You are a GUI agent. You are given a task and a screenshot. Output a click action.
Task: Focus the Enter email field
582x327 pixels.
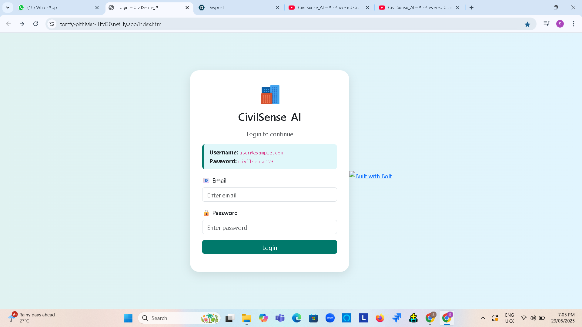(x=269, y=195)
